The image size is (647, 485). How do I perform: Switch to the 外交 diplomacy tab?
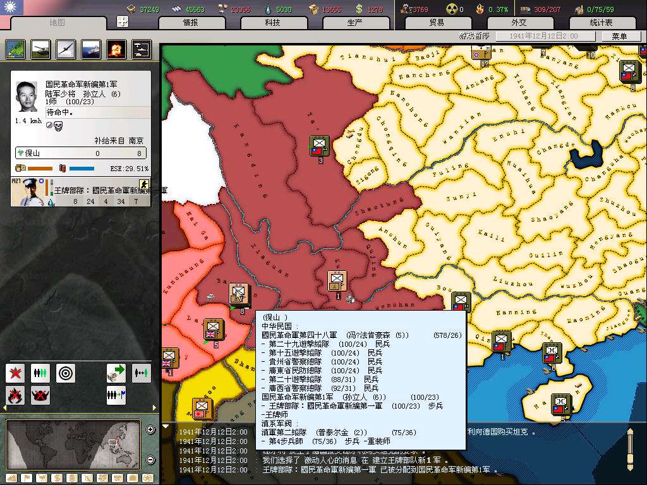519,23
